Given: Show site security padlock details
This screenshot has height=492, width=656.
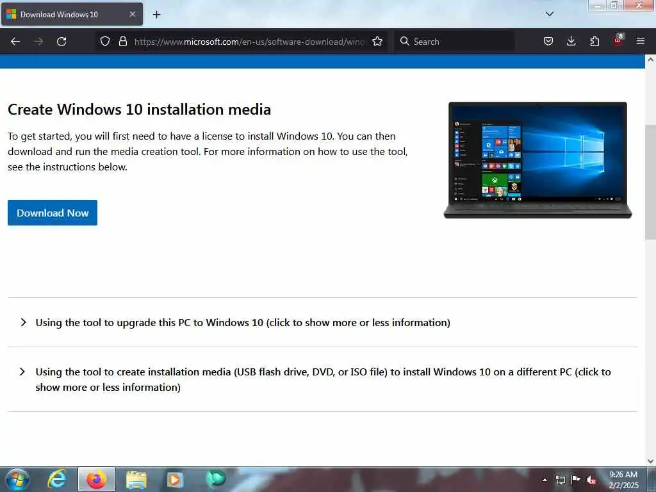Looking at the screenshot, I should (x=122, y=42).
